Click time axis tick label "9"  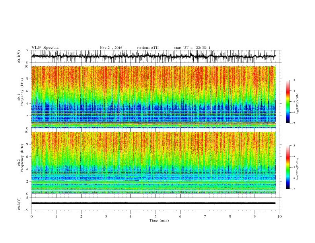click(x=255, y=216)
